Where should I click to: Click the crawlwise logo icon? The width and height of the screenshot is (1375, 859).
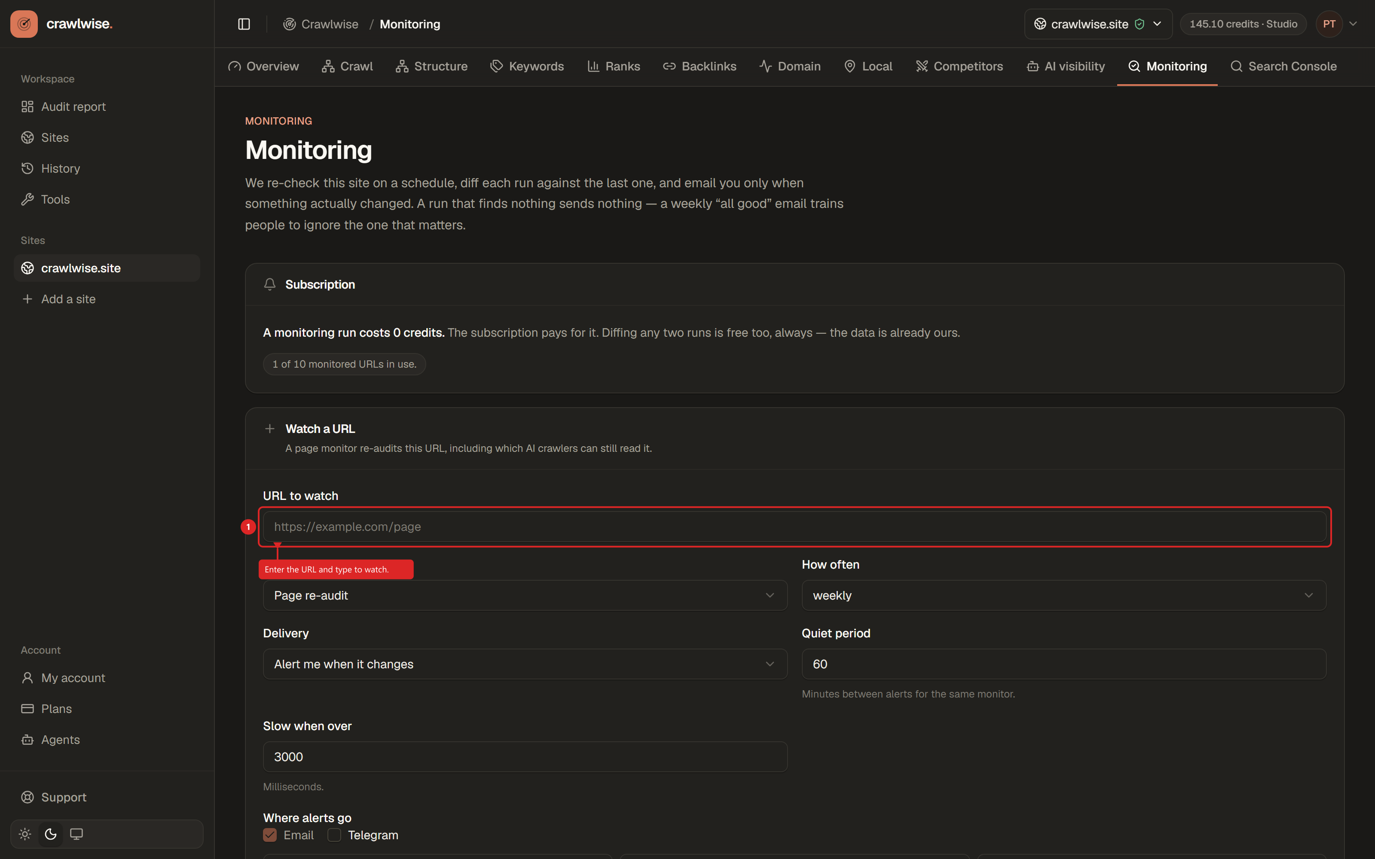pos(24,24)
